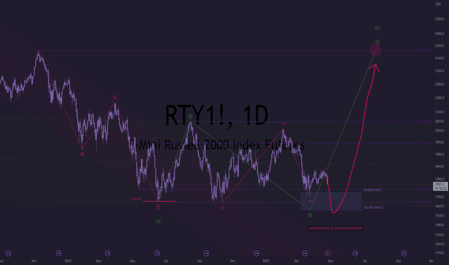Click the 100.00% label beside the circled Y
The image size is (449, 265).
point(136,199)
